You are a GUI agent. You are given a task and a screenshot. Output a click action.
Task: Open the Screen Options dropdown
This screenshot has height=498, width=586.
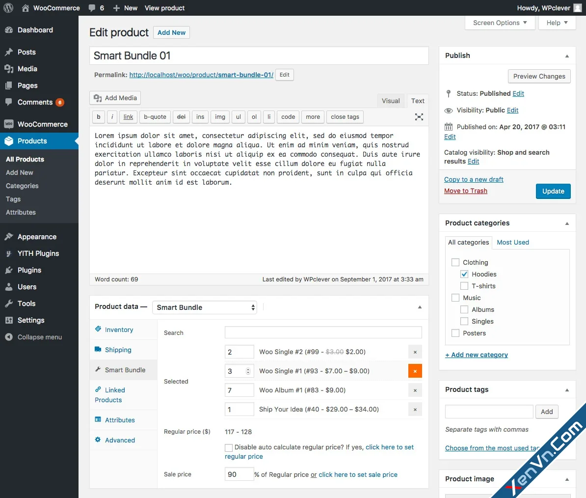tap(499, 23)
